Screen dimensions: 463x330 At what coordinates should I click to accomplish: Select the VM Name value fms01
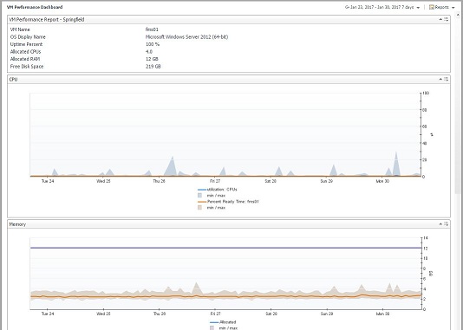click(x=152, y=29)
